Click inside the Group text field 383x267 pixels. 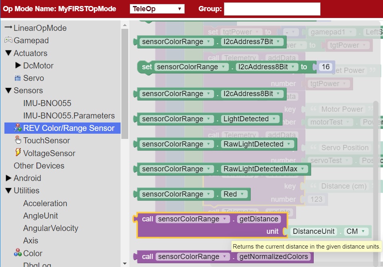point(272,8)
